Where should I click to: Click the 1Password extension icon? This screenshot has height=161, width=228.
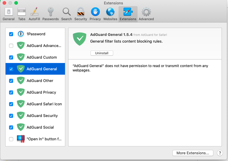click(21, 34)
